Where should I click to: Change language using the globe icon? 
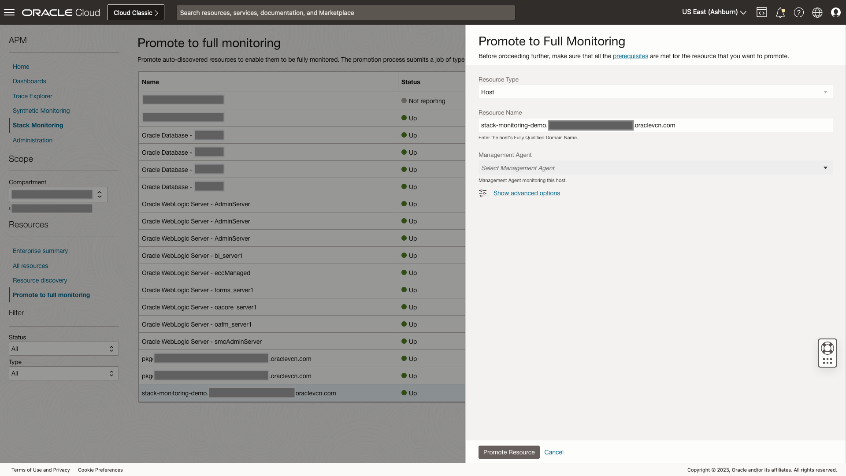pos(817,12)
